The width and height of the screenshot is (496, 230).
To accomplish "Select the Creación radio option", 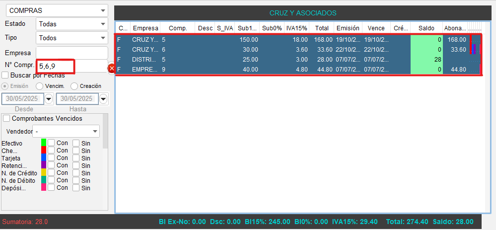I will (x=74, y=86).
